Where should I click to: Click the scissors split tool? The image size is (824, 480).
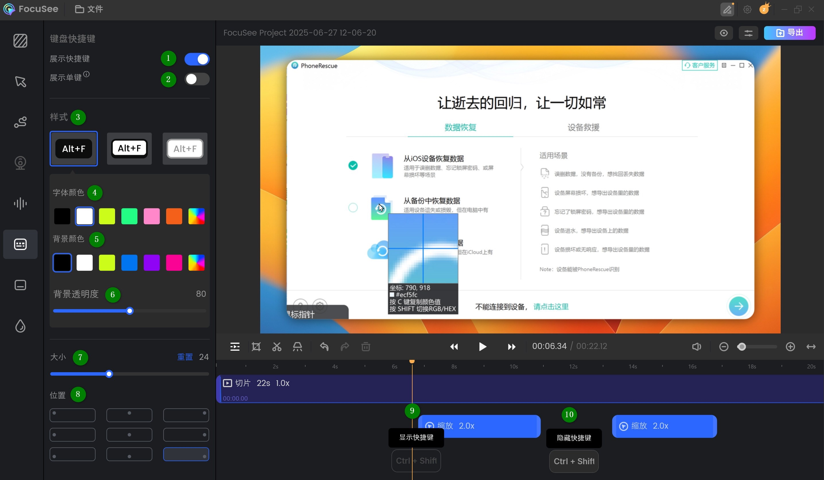pos(277,346)
